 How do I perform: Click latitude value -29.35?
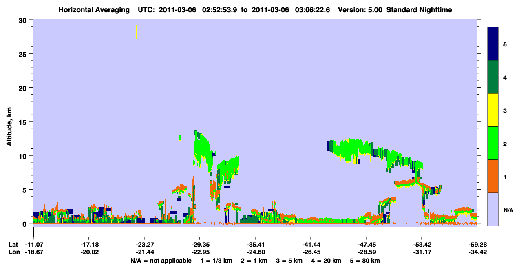pyautogui.click(x=199, y=245)
